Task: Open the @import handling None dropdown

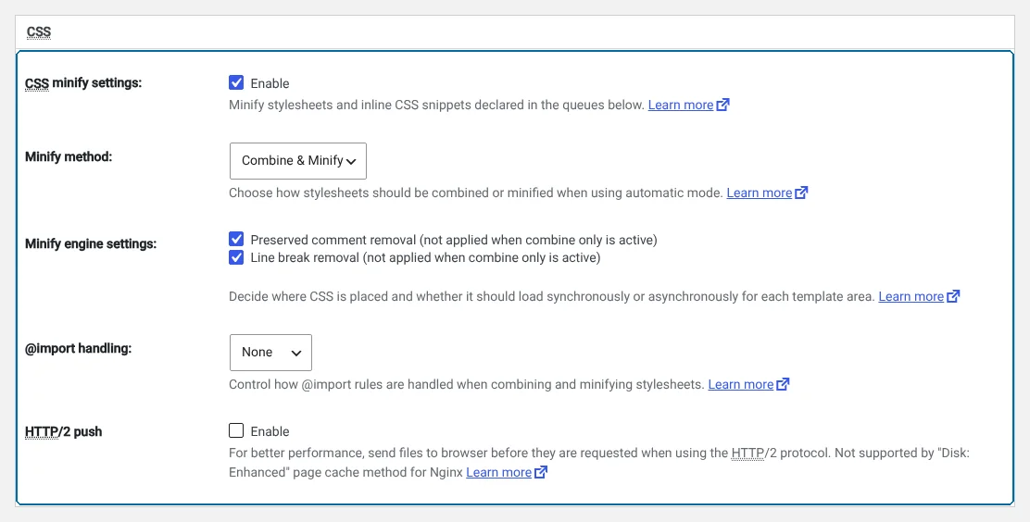Action: pos(270,353)
